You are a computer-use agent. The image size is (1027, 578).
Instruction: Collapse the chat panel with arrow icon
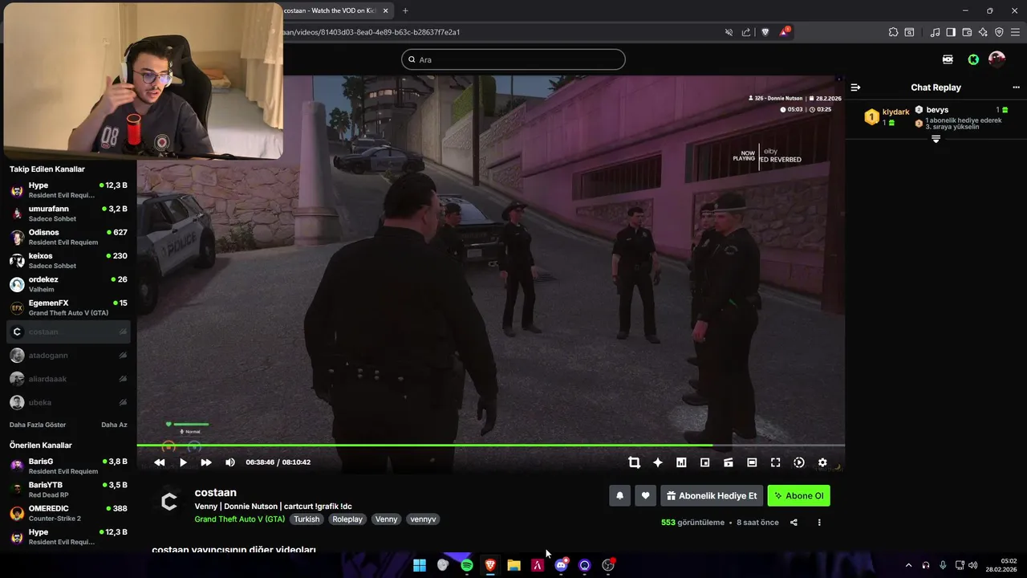[x=856, y=88]
